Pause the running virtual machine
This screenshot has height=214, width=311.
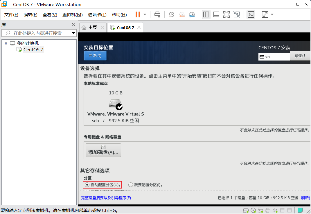(x=138, y=14)
